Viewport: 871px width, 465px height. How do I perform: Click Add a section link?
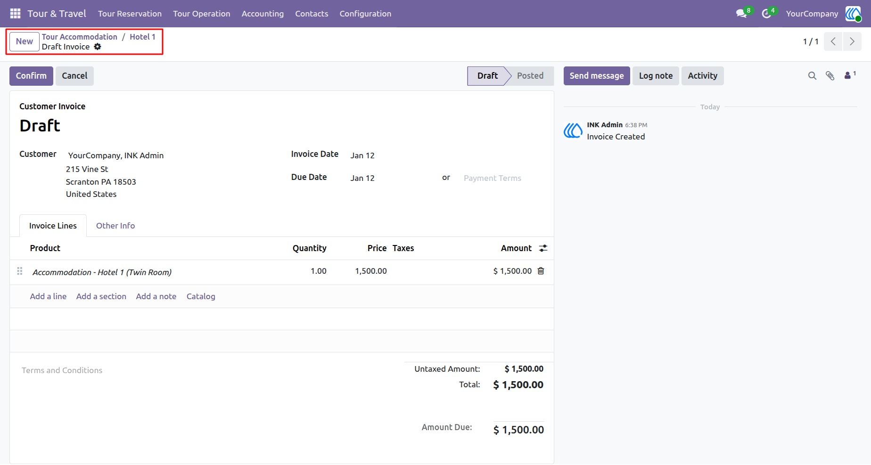click(101, 296)
